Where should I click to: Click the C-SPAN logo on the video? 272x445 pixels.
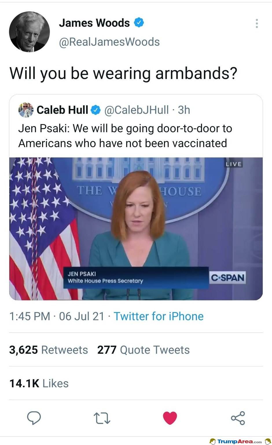227,277
